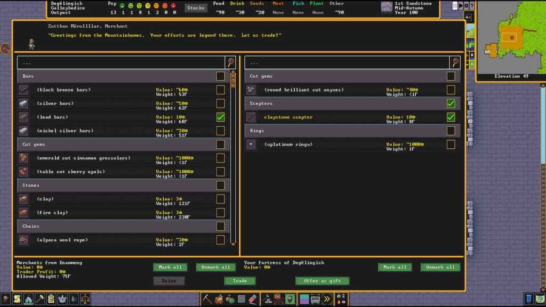Screen dimensions: 546x307
Task: Open the work orders clipboard icon
Action: [x=51, y=299]
